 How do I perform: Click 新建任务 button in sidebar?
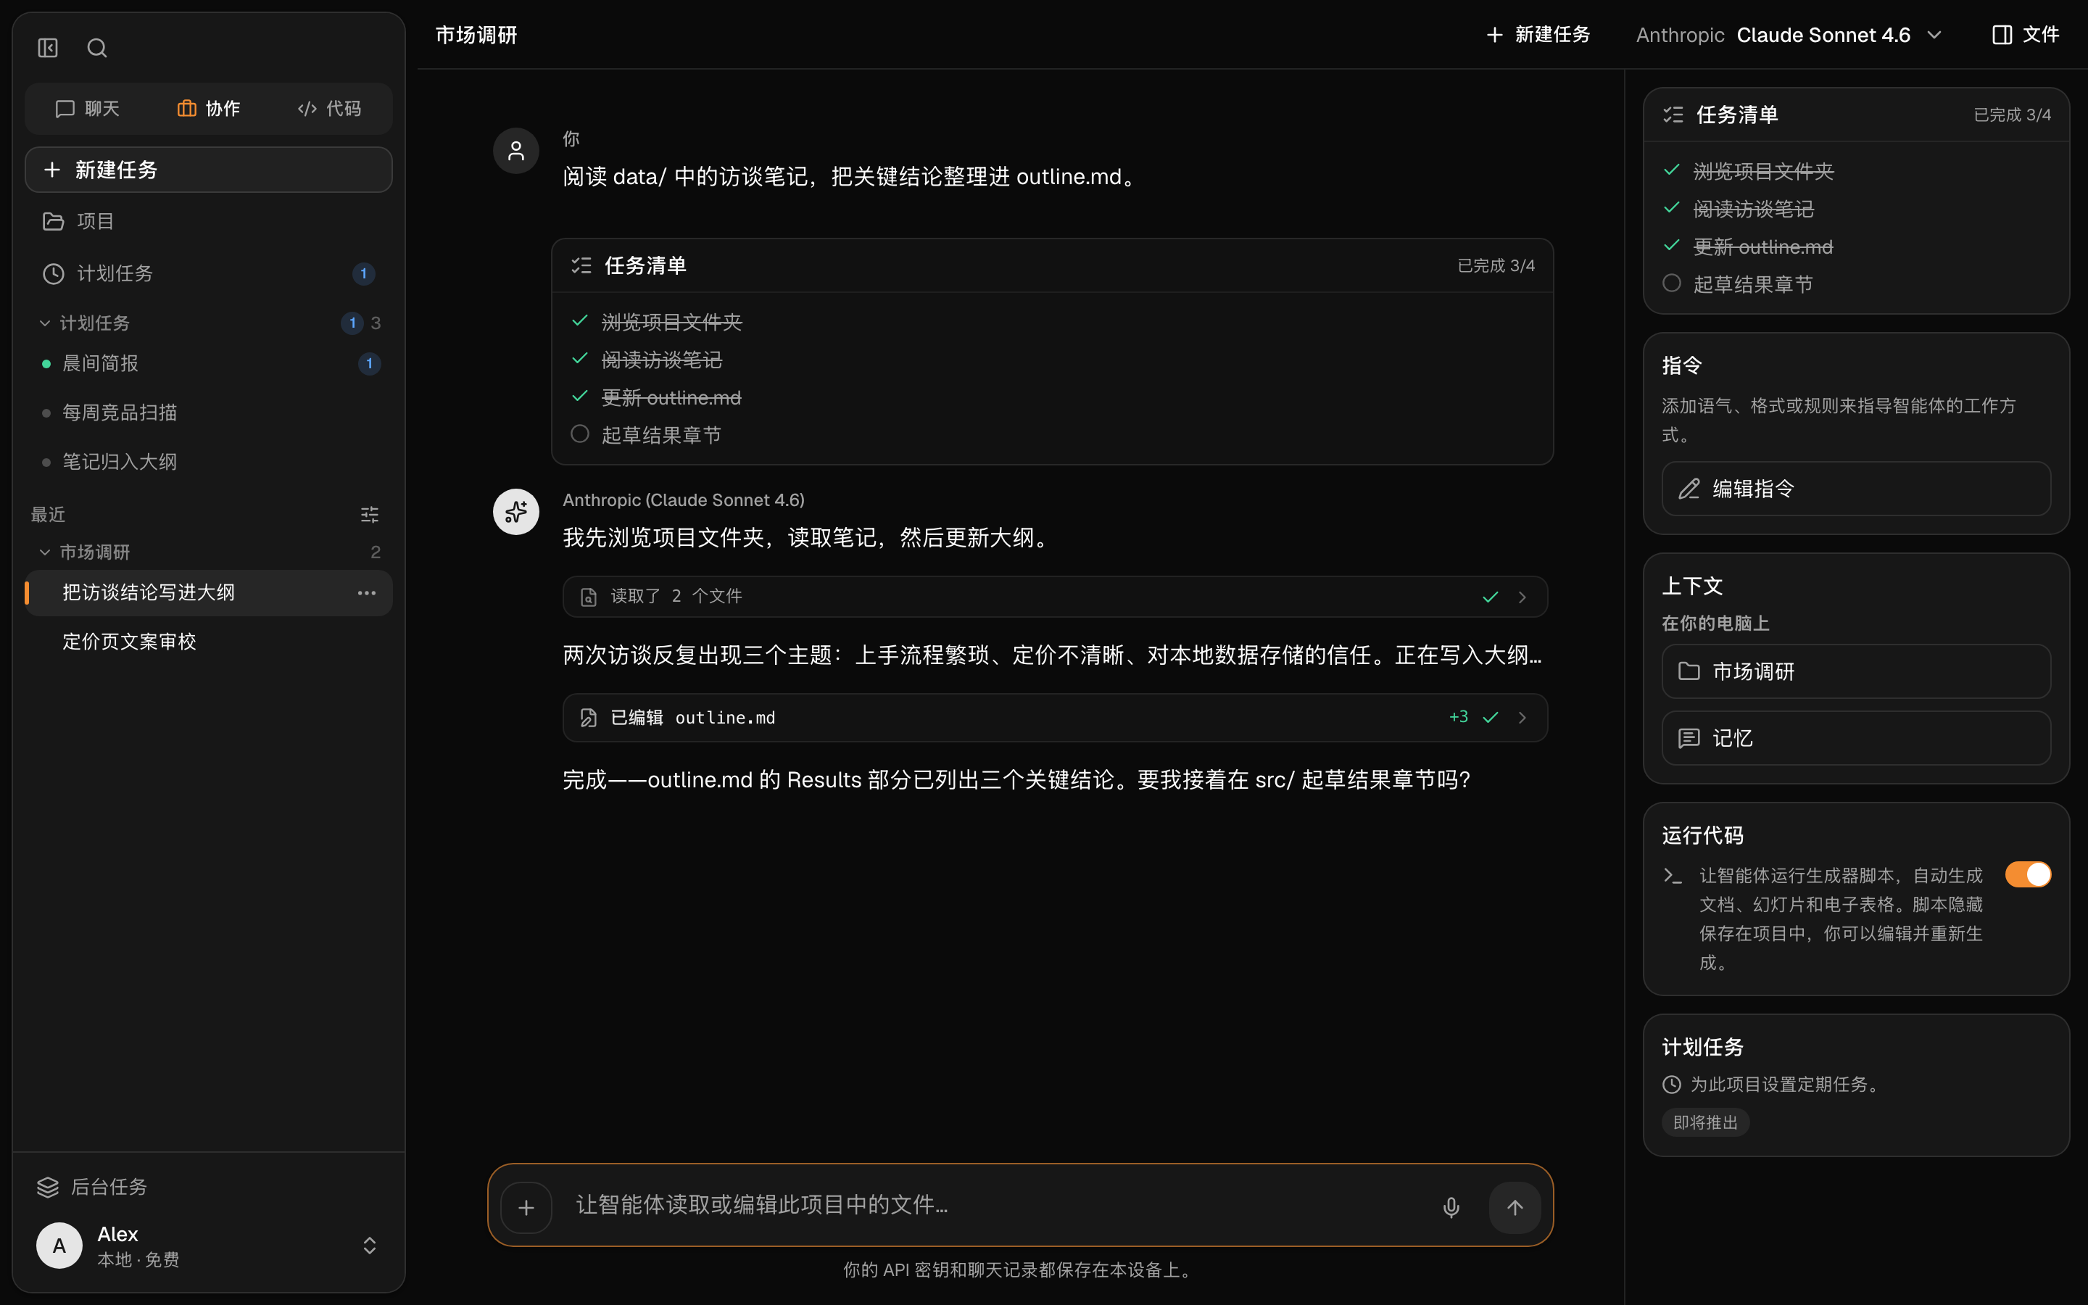[x=209, y=169]
